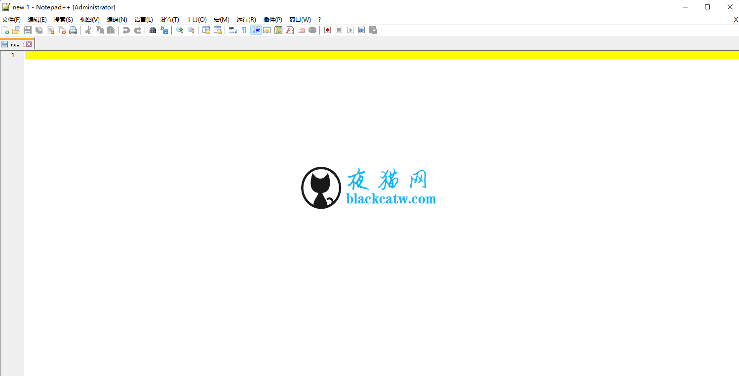739x376 pixels.
Task: Toggle the highlighted Indent Guide icon
Action: click(x=256, y=30)
